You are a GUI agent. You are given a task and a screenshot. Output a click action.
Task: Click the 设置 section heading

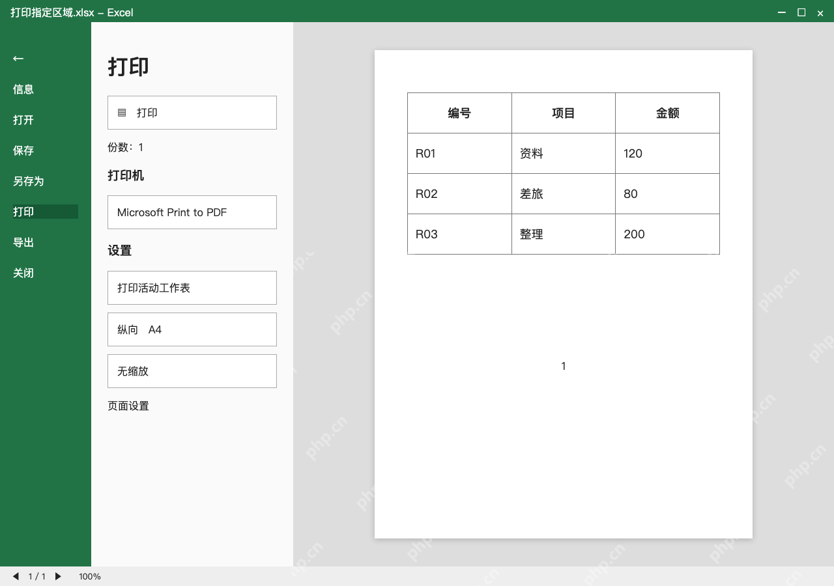(x=120, y=251)
